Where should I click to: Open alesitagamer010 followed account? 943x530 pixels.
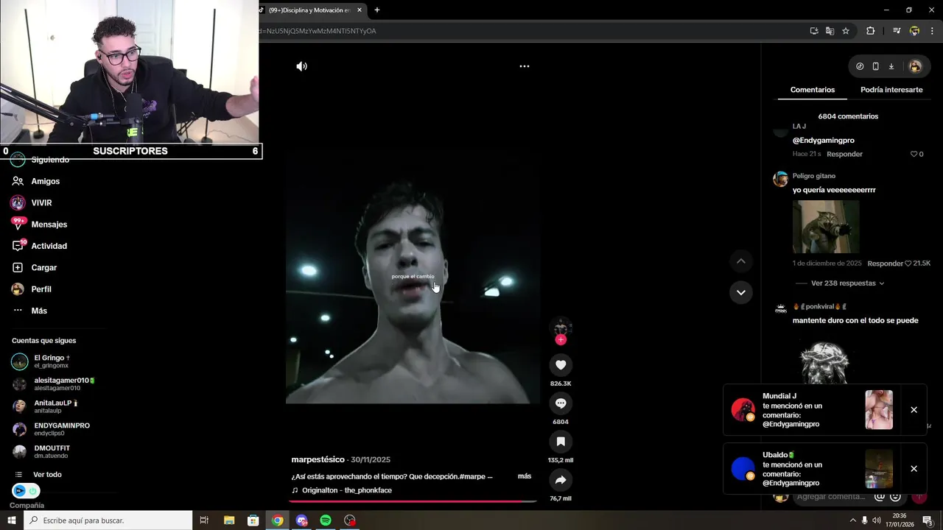(54, 384)
